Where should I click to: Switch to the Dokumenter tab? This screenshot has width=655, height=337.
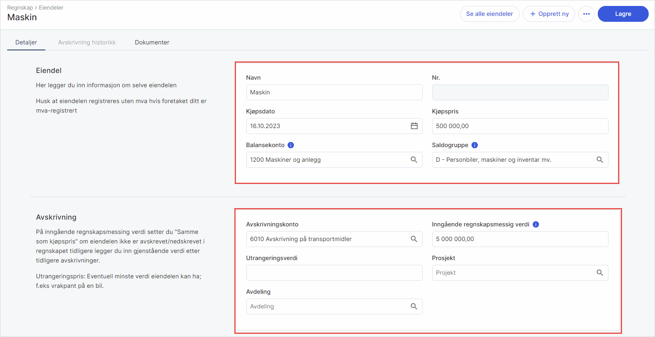(x=152, y=42)
